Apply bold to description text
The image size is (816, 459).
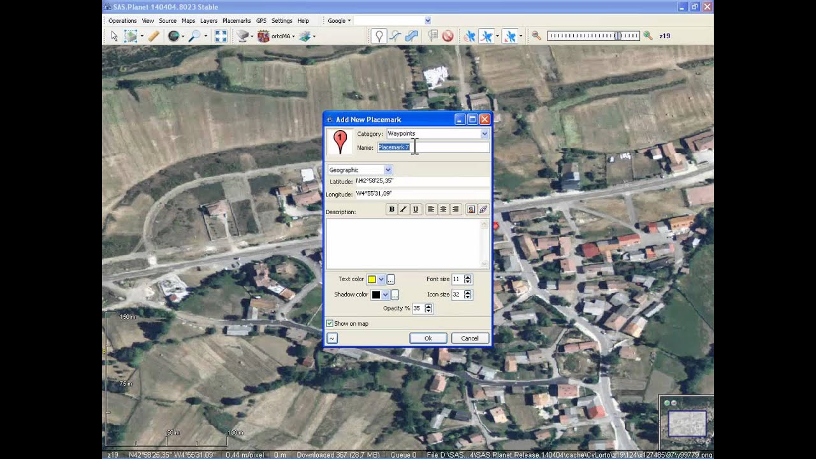pyautogui.click(x=391, y=209)
